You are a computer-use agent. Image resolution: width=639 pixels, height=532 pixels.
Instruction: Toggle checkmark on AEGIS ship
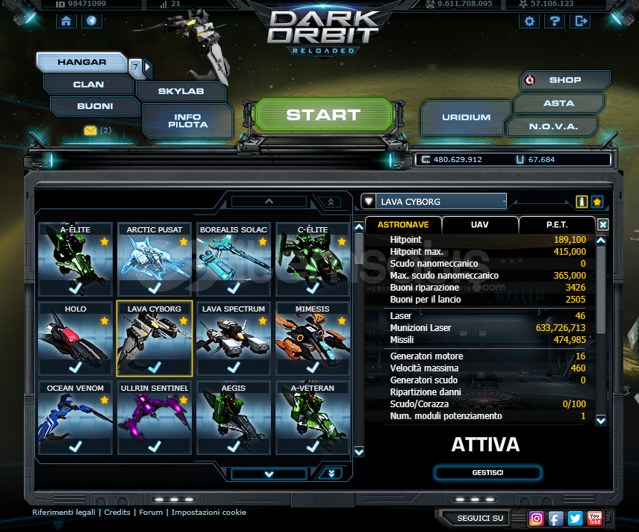point(234,446)
